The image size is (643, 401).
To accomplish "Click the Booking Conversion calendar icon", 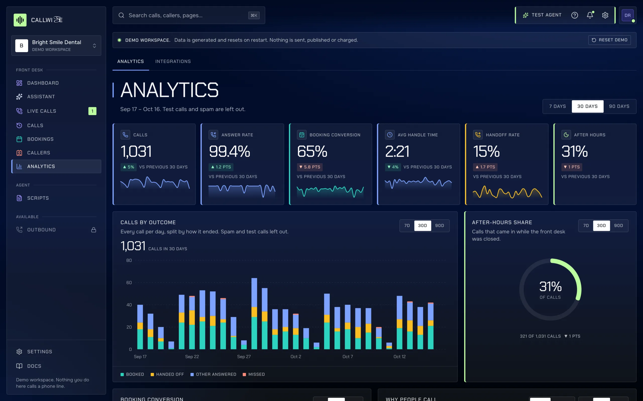I will [302, 135].
